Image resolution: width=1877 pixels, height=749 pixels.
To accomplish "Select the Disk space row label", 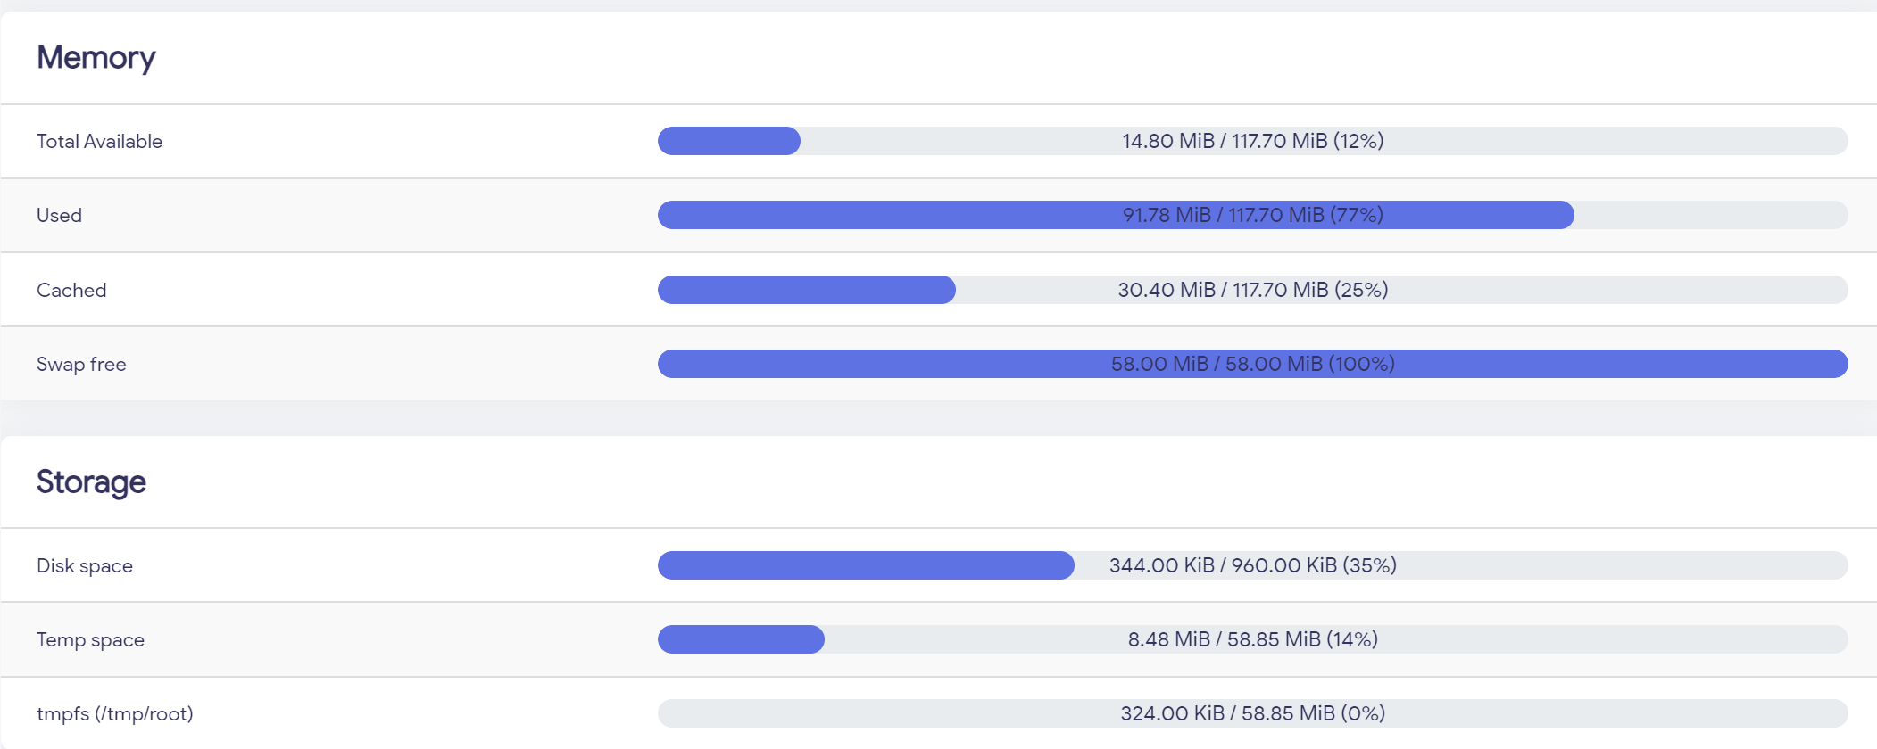I will click(85, 566).
